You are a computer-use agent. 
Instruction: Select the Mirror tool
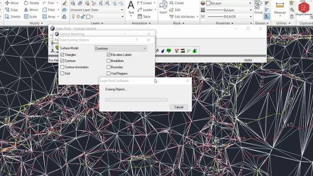click(31, 10)
